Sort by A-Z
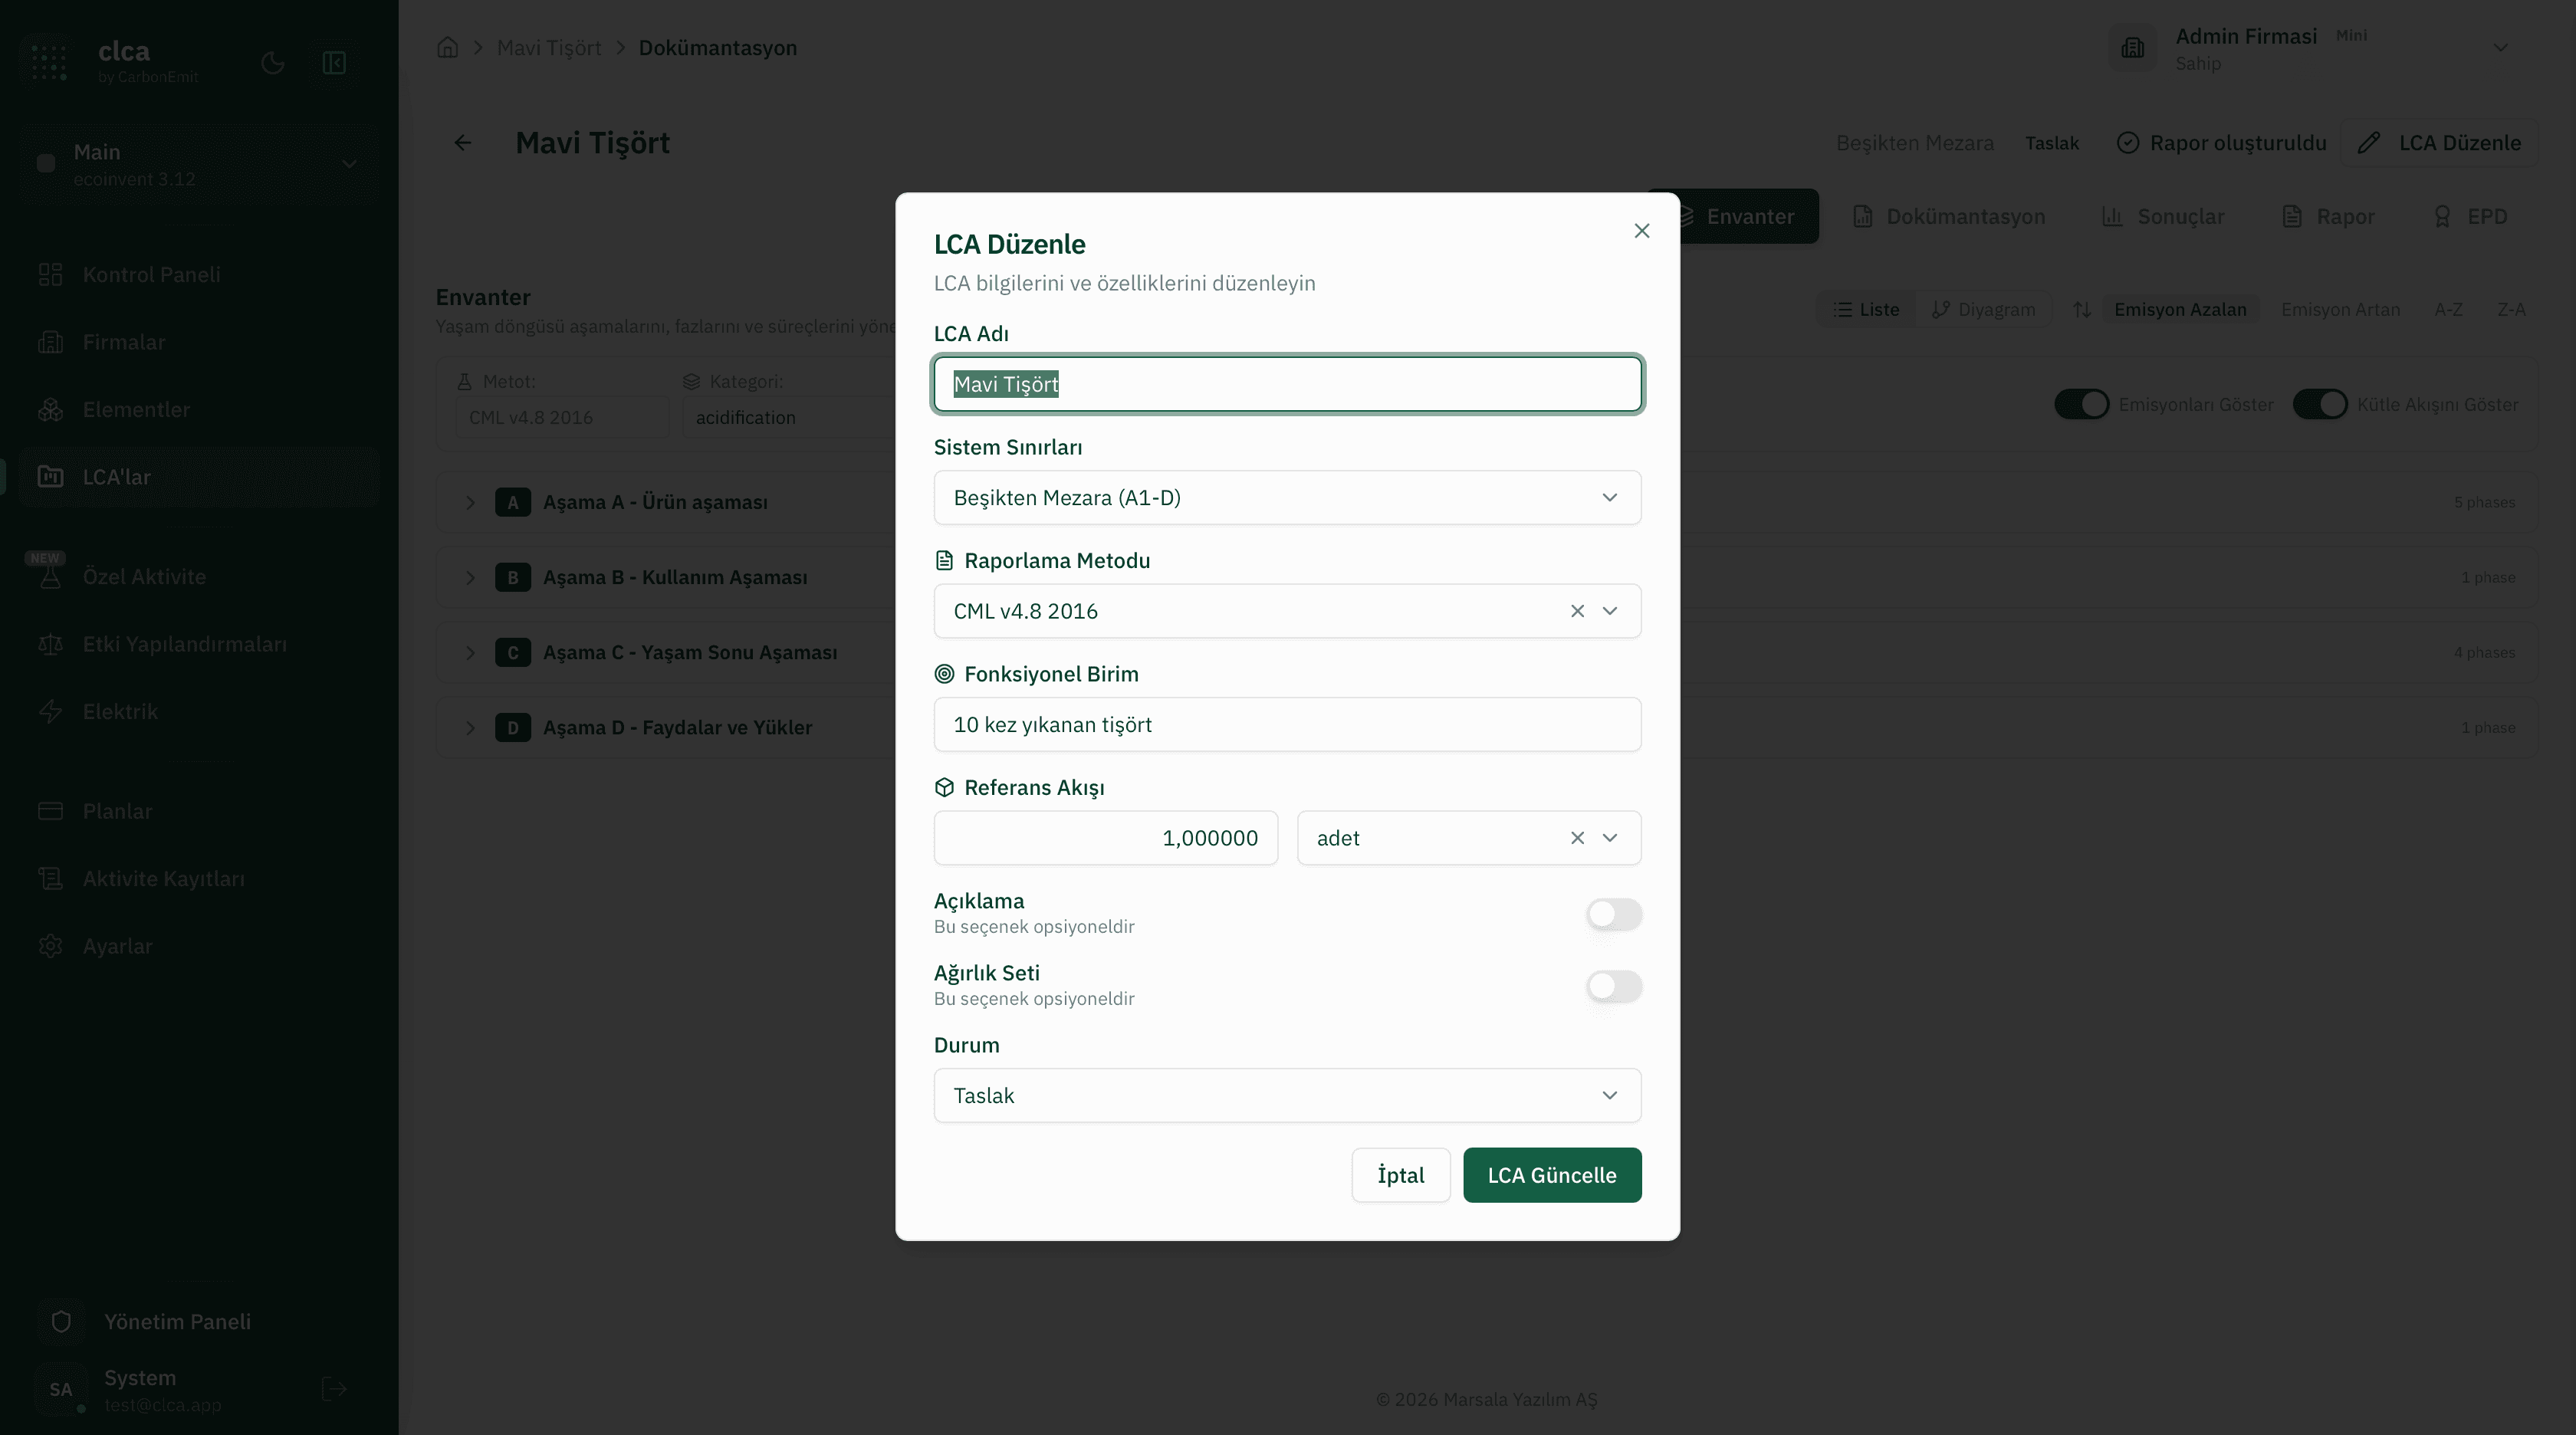The height and width of the screenshot is (1435, 2576). pyautogui.click(x=2448, y=310)
